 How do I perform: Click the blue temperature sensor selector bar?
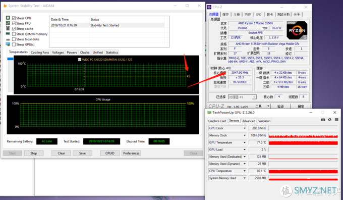pyautogui.click(x=10, y=59)
